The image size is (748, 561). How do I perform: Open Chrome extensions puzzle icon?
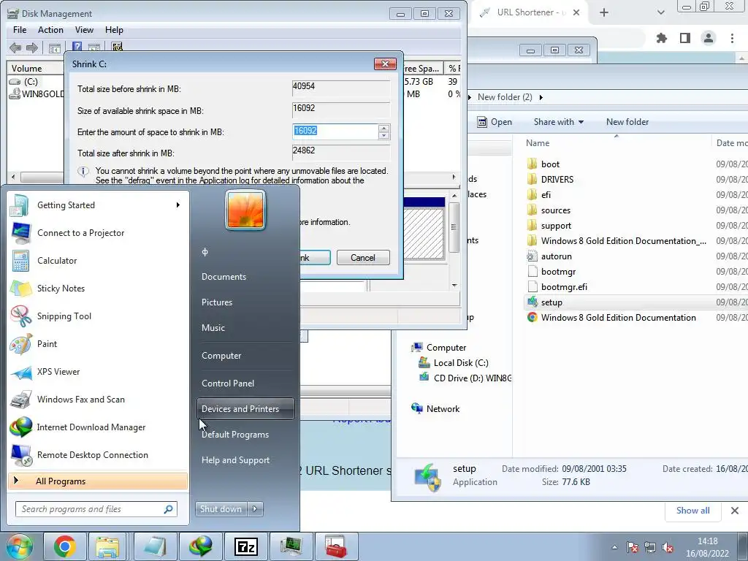pos(662,38)
